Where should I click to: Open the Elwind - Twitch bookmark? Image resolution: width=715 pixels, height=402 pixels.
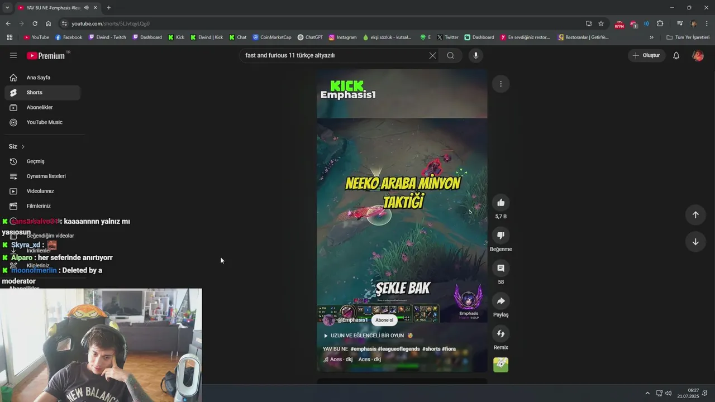coord(107,37)
